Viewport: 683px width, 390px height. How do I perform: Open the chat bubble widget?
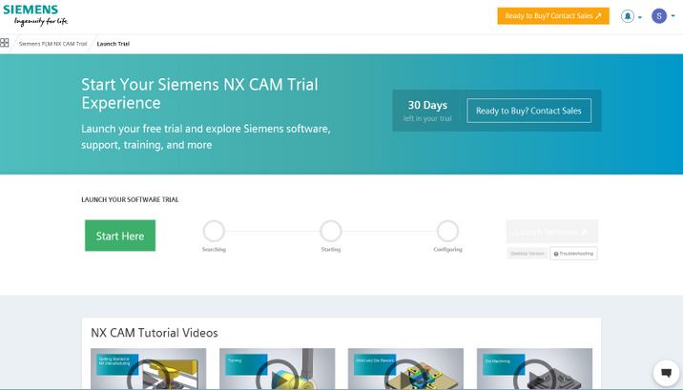pyautogui.click(x=666, y=373)
